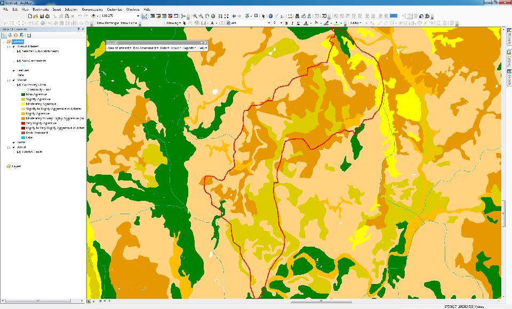Click the Non-Aggressive green legend swatch

tap(22, 95)
